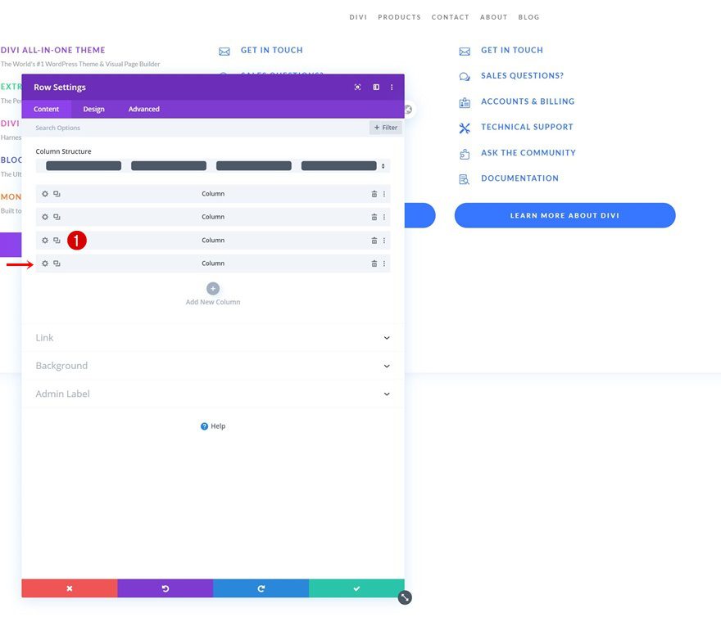Expand the Background section
This screenshot has width=721, height=617.
[x=212, y=365]
